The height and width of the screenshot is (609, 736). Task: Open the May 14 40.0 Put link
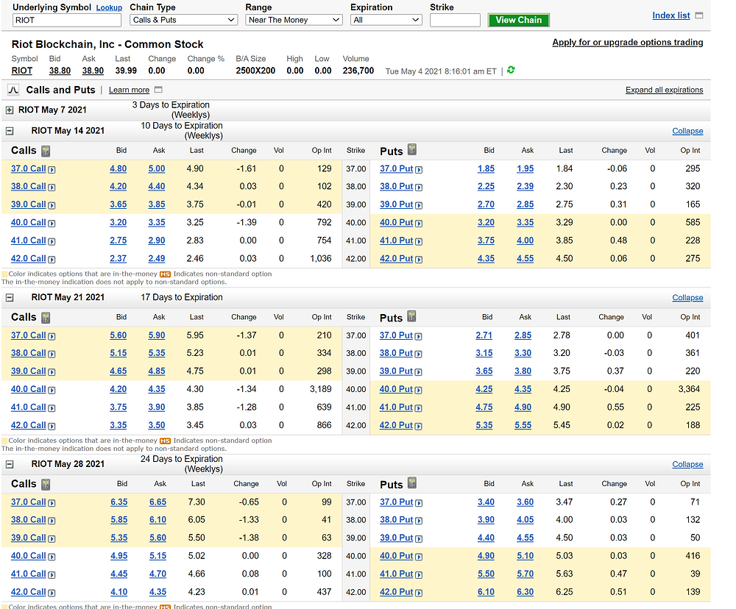396,222
